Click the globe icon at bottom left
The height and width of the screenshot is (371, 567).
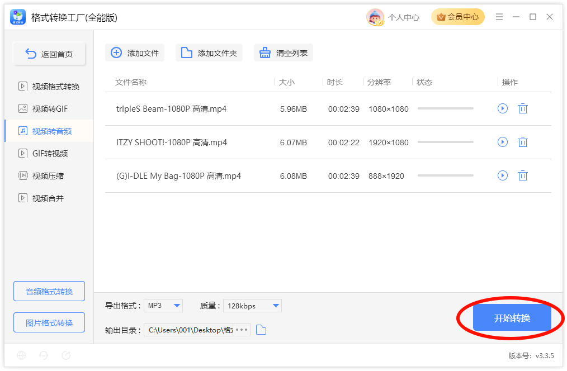(21, 355)
